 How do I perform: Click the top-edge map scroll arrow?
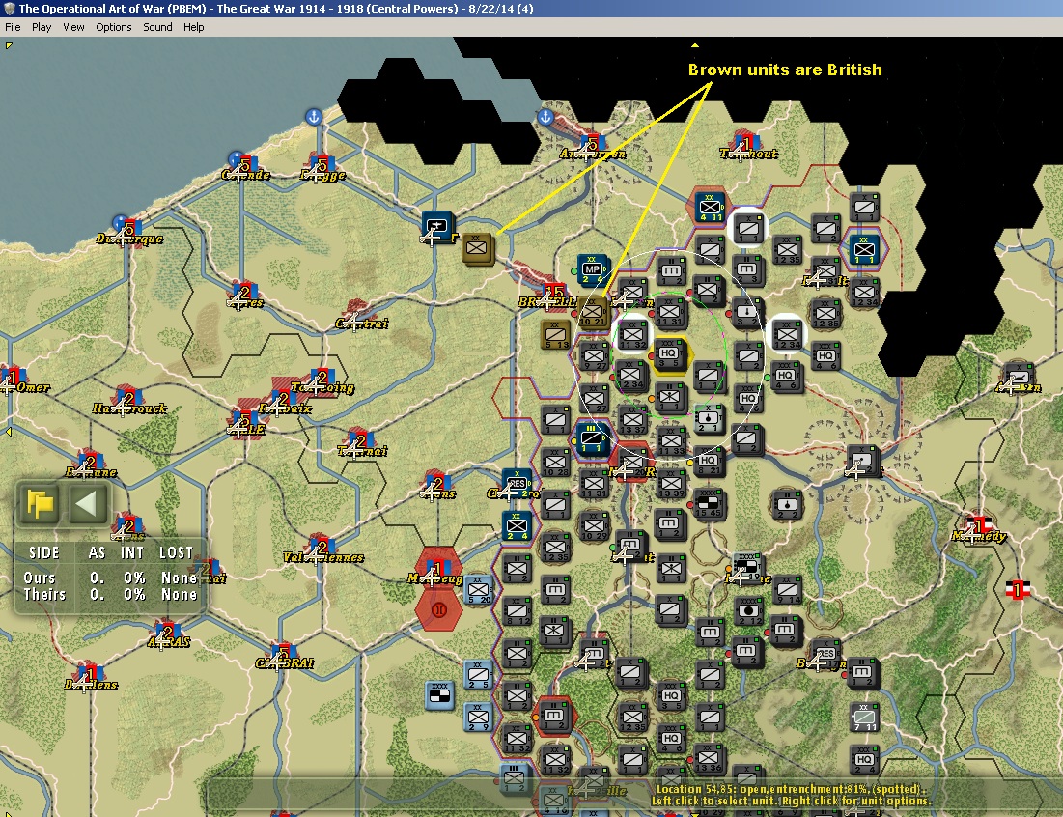click(x=695, y=45)
